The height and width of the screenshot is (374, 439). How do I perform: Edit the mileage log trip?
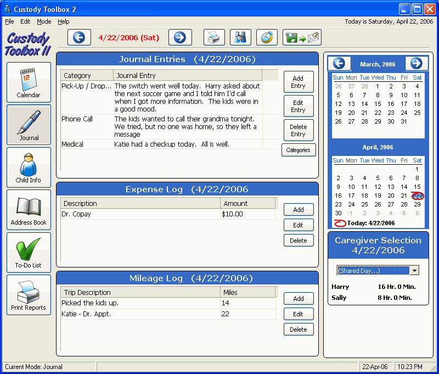point(299,314)
